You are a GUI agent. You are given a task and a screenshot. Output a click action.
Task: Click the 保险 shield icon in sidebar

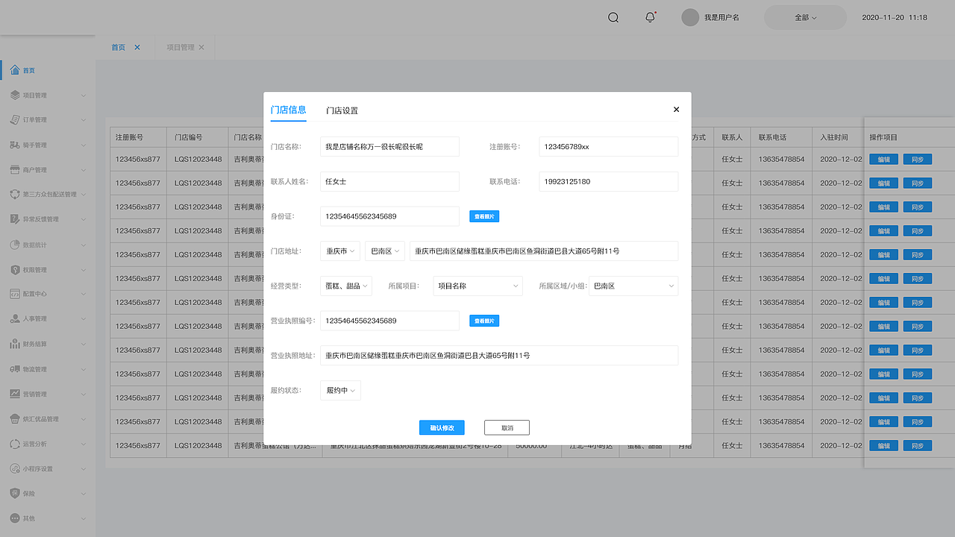[x=15, y=494]
